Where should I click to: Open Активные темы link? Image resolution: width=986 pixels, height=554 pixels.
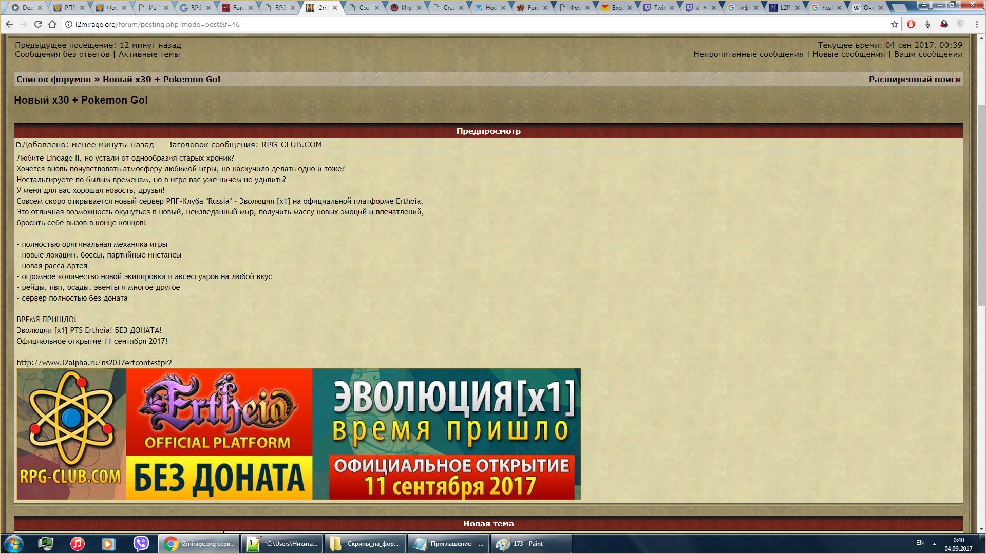tap(149, 54)
